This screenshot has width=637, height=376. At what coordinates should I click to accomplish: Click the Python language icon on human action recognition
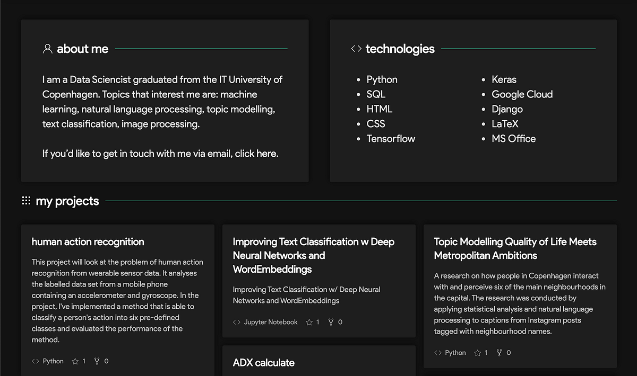click(x=36, y=361)
